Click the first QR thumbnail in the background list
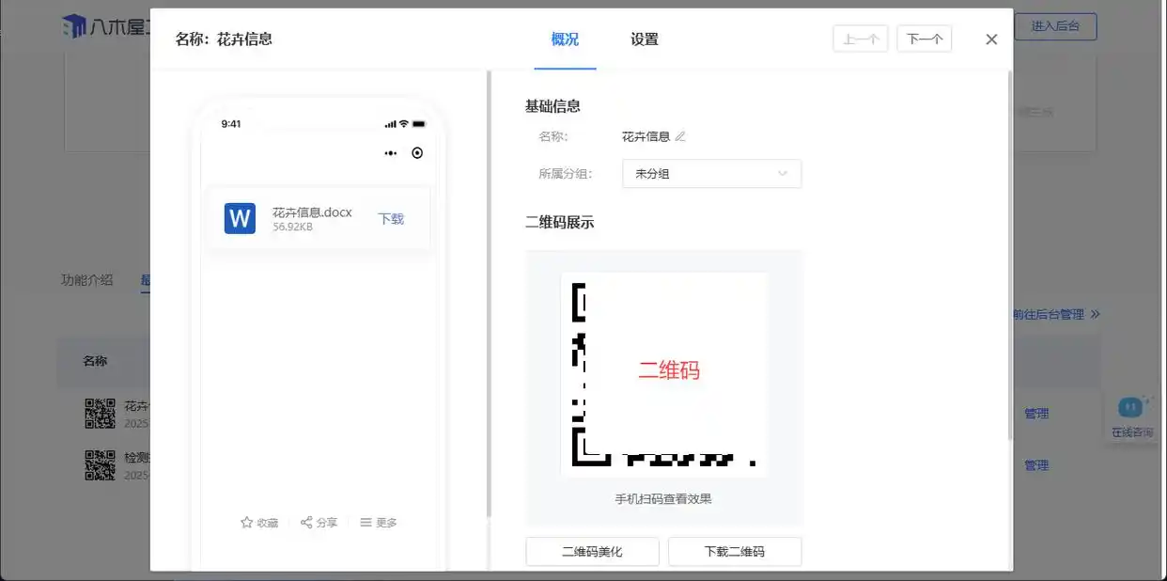The image size is (1167, 581). [100, 414]
